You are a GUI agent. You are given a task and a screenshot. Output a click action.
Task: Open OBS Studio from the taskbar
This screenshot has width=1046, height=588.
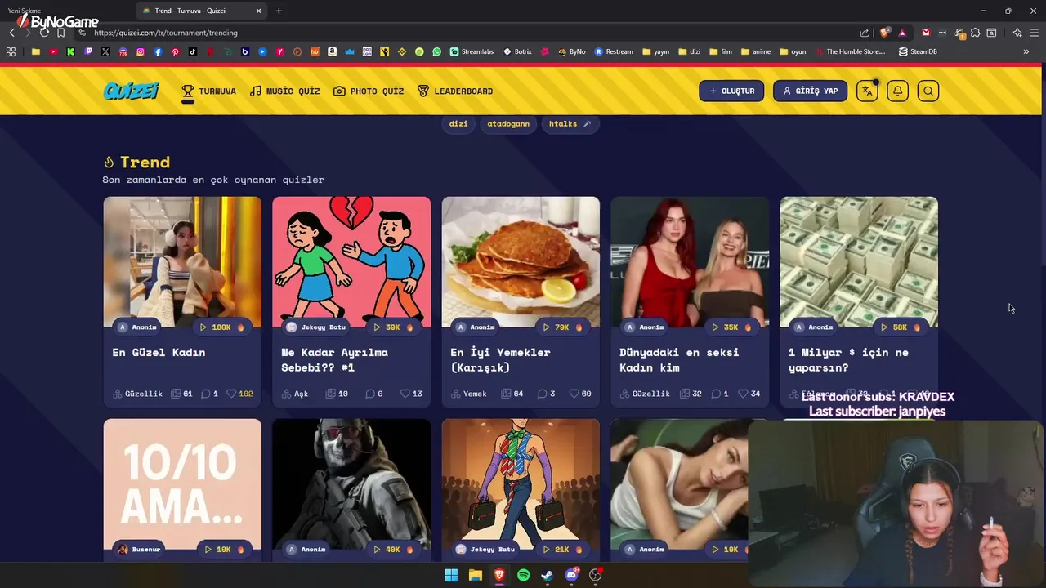(595, 575)
